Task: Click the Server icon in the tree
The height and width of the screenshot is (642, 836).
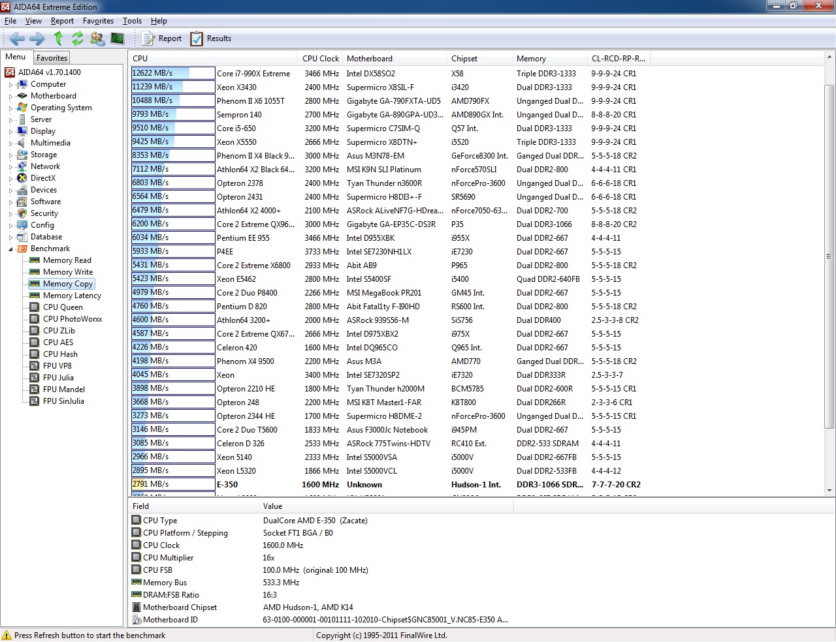Action: coord(22,119)
